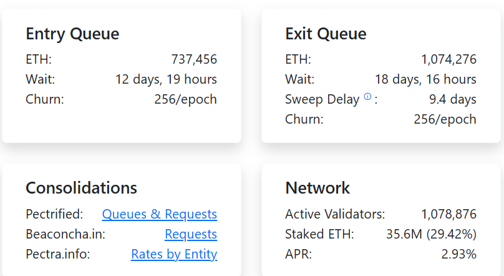Click the Active Validators count 1,078,876
This screenshot has height=276, width=504.
(x=448, y=214)
